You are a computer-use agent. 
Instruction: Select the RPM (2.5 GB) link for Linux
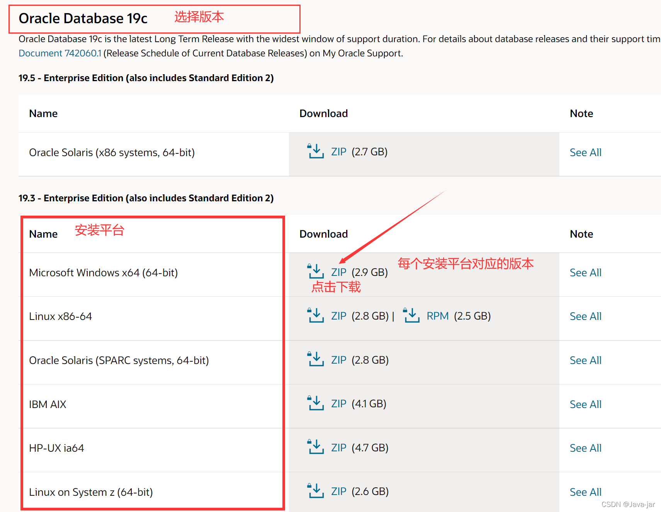pos(437,315)
